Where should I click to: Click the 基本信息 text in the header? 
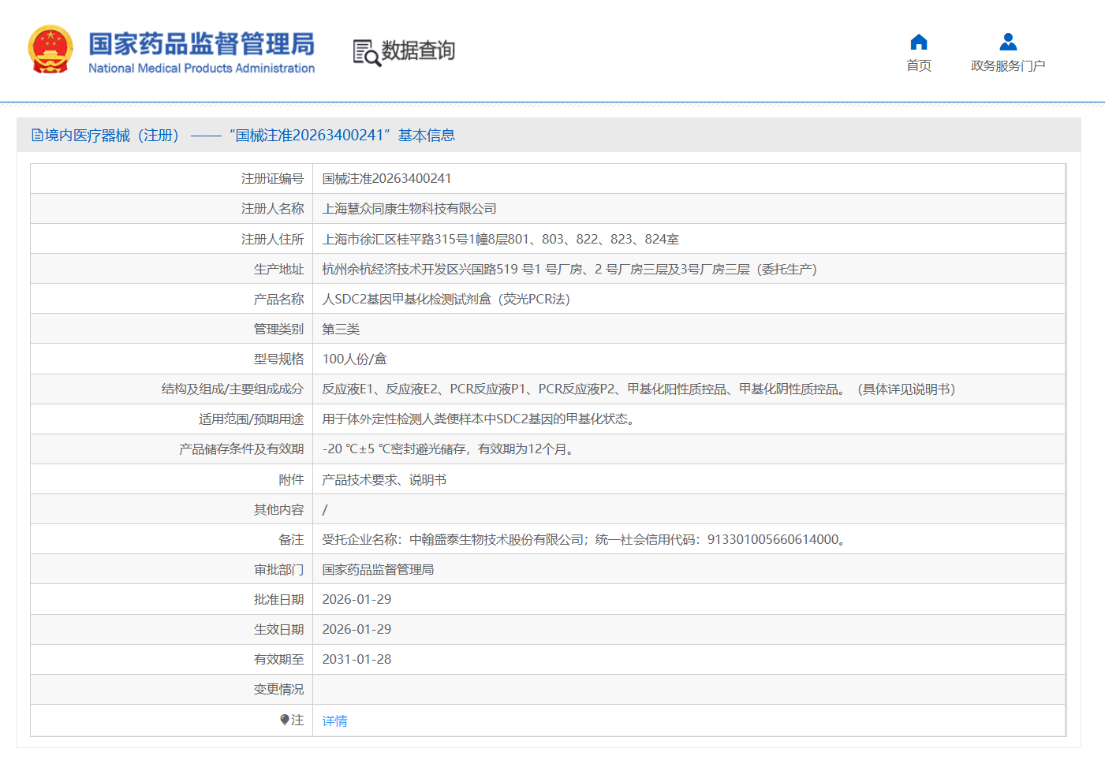(426, 136)
